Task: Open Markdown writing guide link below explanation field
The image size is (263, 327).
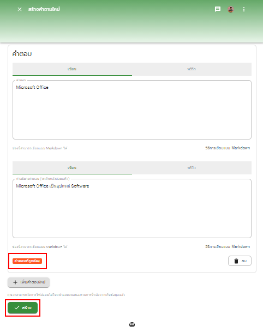Action: [228, 246]
